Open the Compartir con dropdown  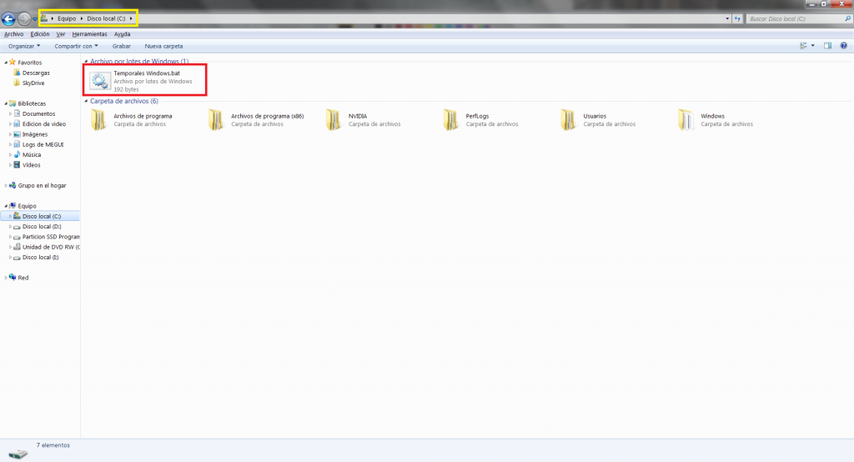click(x=76, y=47)
